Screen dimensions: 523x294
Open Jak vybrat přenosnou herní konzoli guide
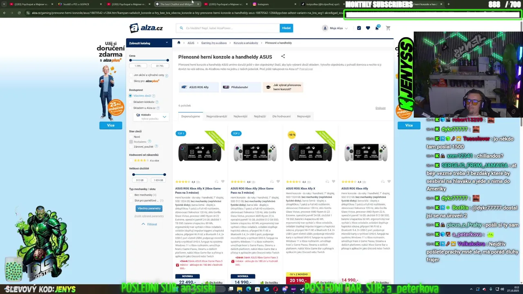coord(283,87)
